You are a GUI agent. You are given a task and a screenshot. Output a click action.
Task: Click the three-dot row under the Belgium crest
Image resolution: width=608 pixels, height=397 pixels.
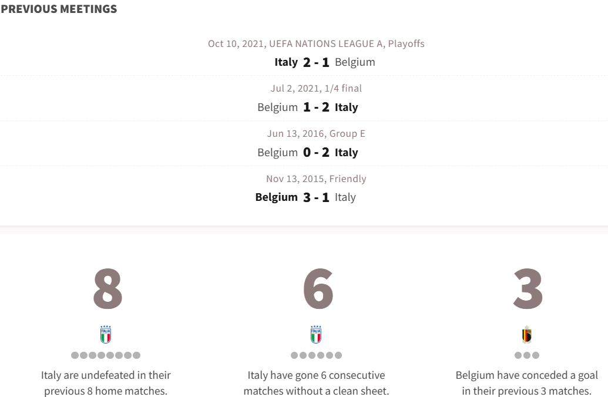[527, 355]
